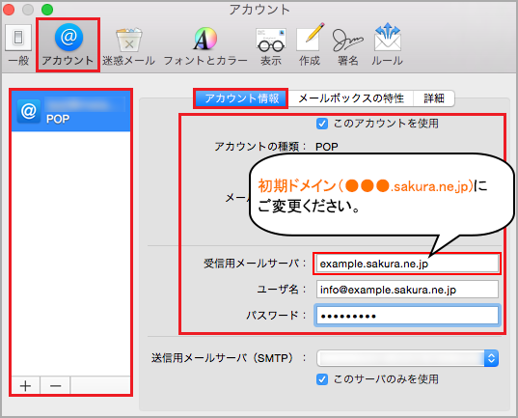The width and height of the screenshot is (518, 418).
Task: Switch to the アカウント情報 tab
Action: pyautogui.click(x=241, y=98)
